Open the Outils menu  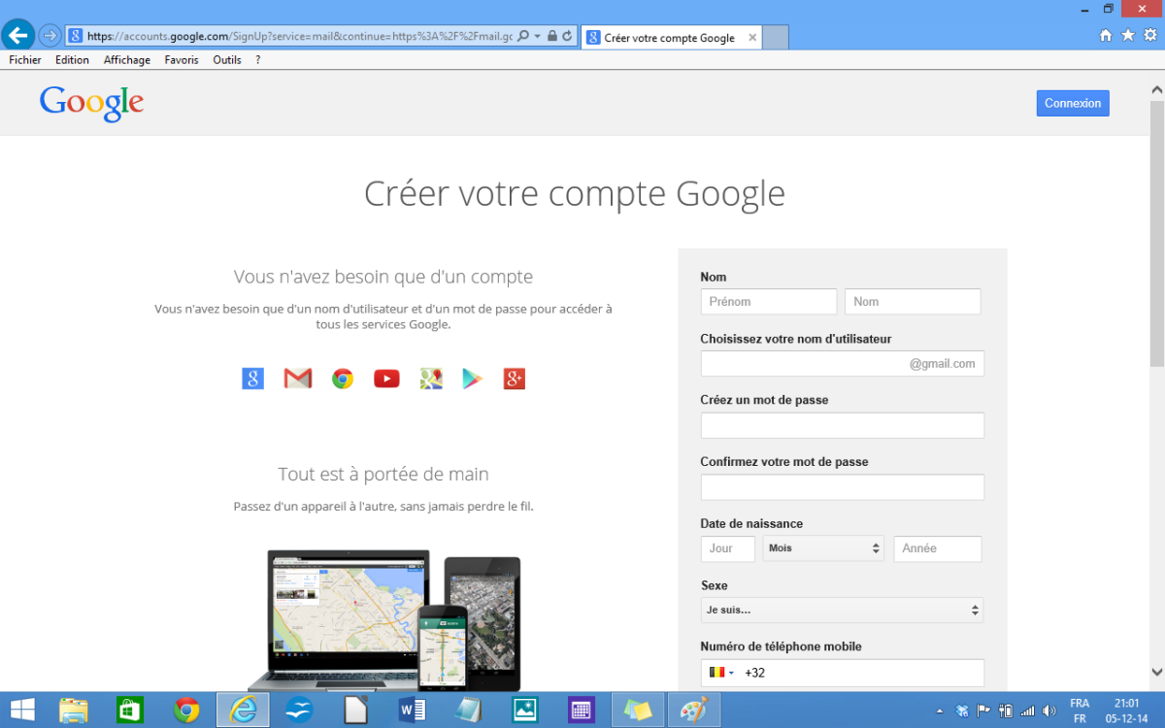click(227, 60)
